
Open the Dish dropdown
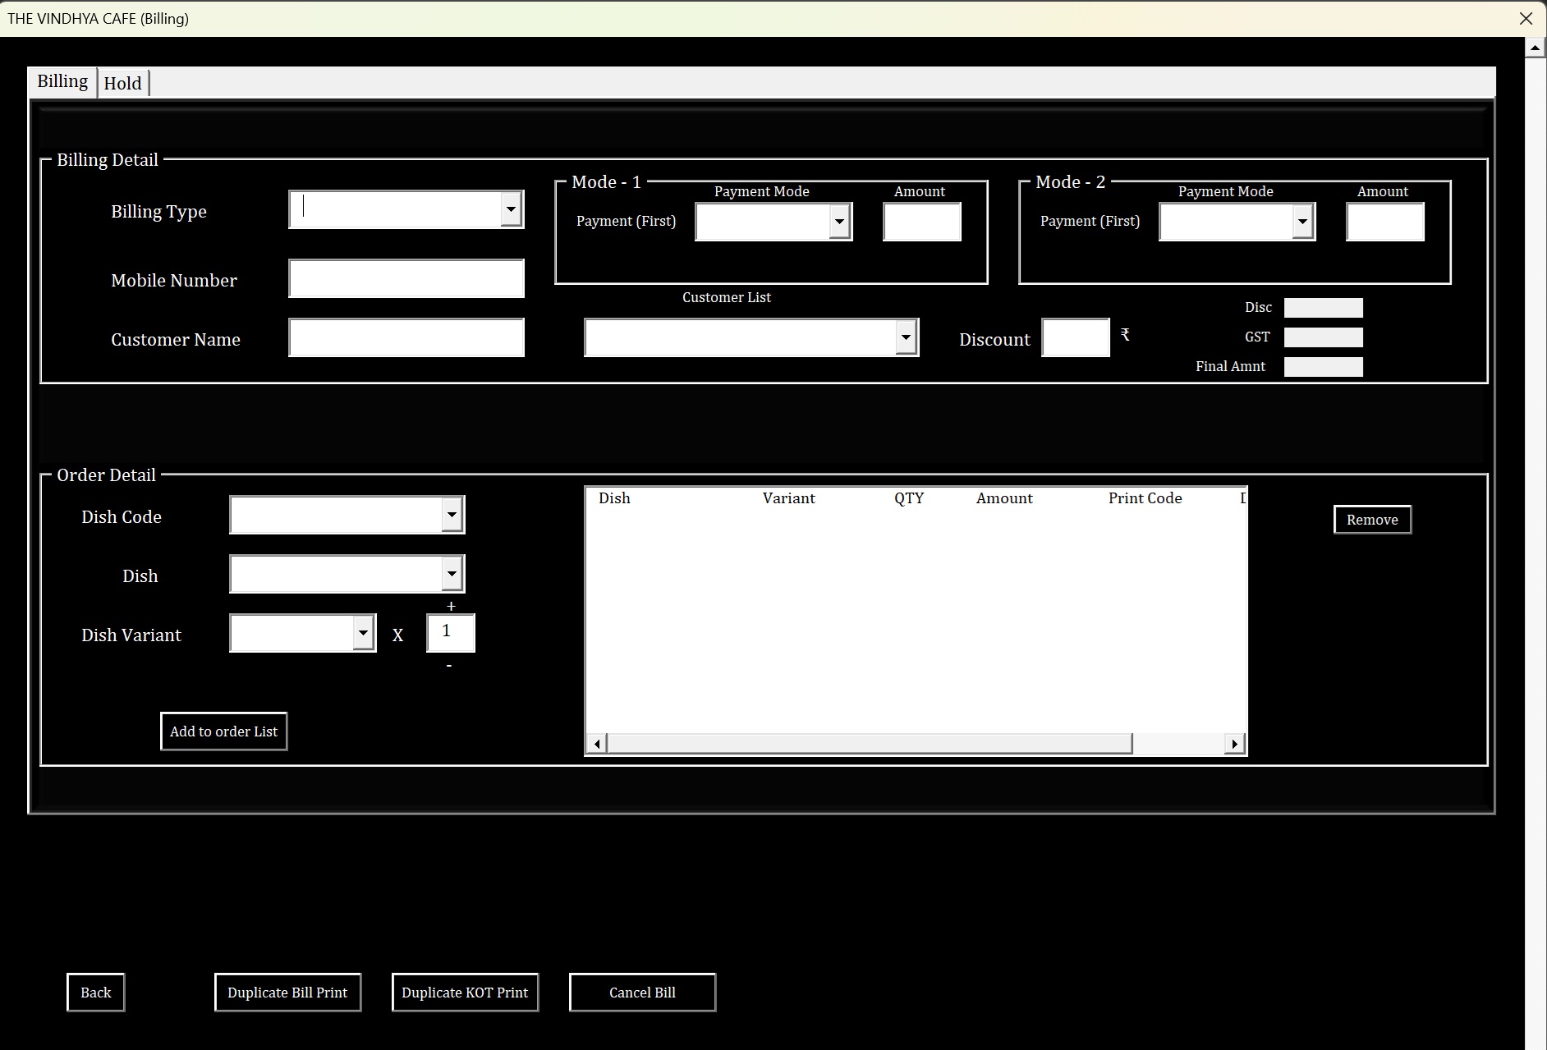(x=452, y=574)
